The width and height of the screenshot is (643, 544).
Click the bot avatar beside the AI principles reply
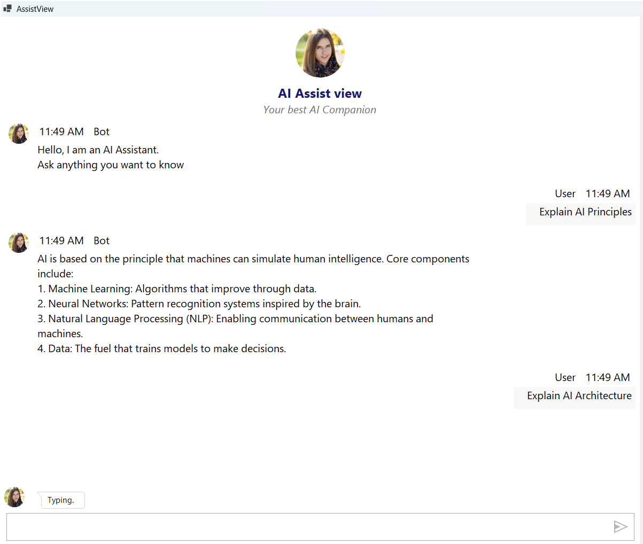(19, 243)
